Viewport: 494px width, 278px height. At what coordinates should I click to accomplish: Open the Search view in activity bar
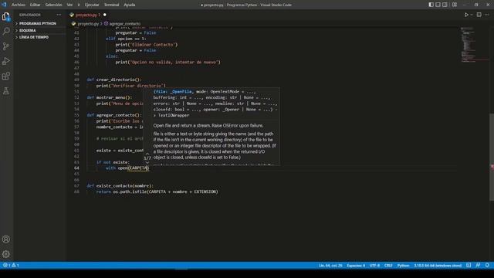pyautogui.click(x=6, y=31)
